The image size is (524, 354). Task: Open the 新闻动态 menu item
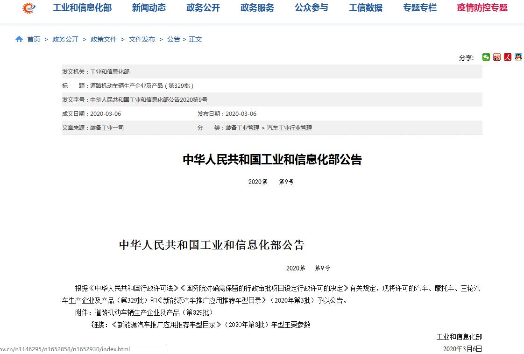point(149,8)
